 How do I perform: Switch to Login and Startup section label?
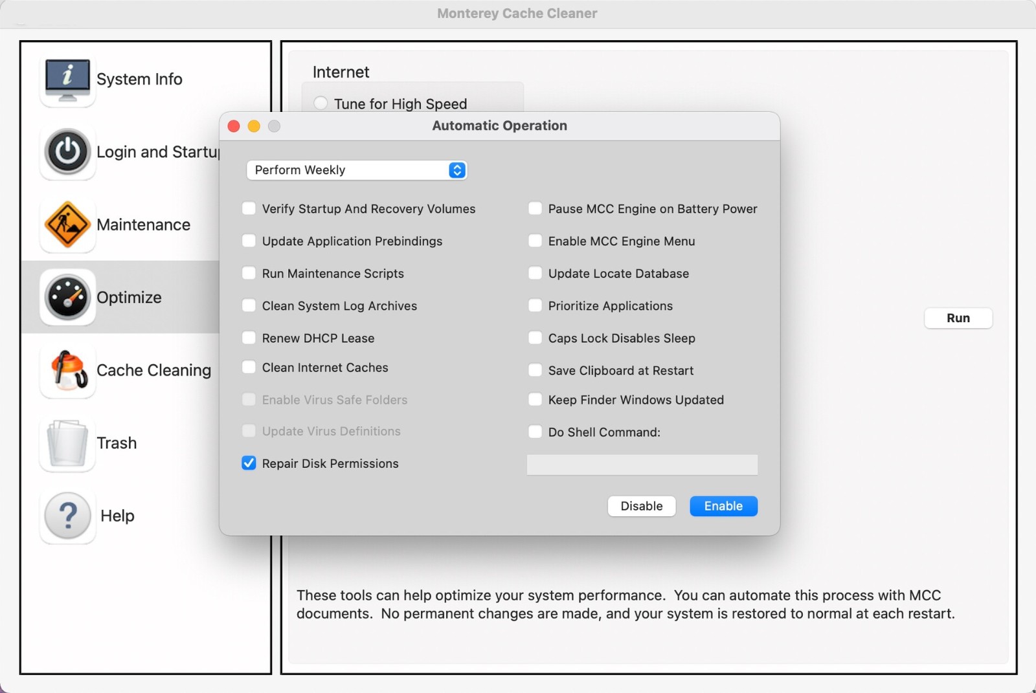click(158, 152)
